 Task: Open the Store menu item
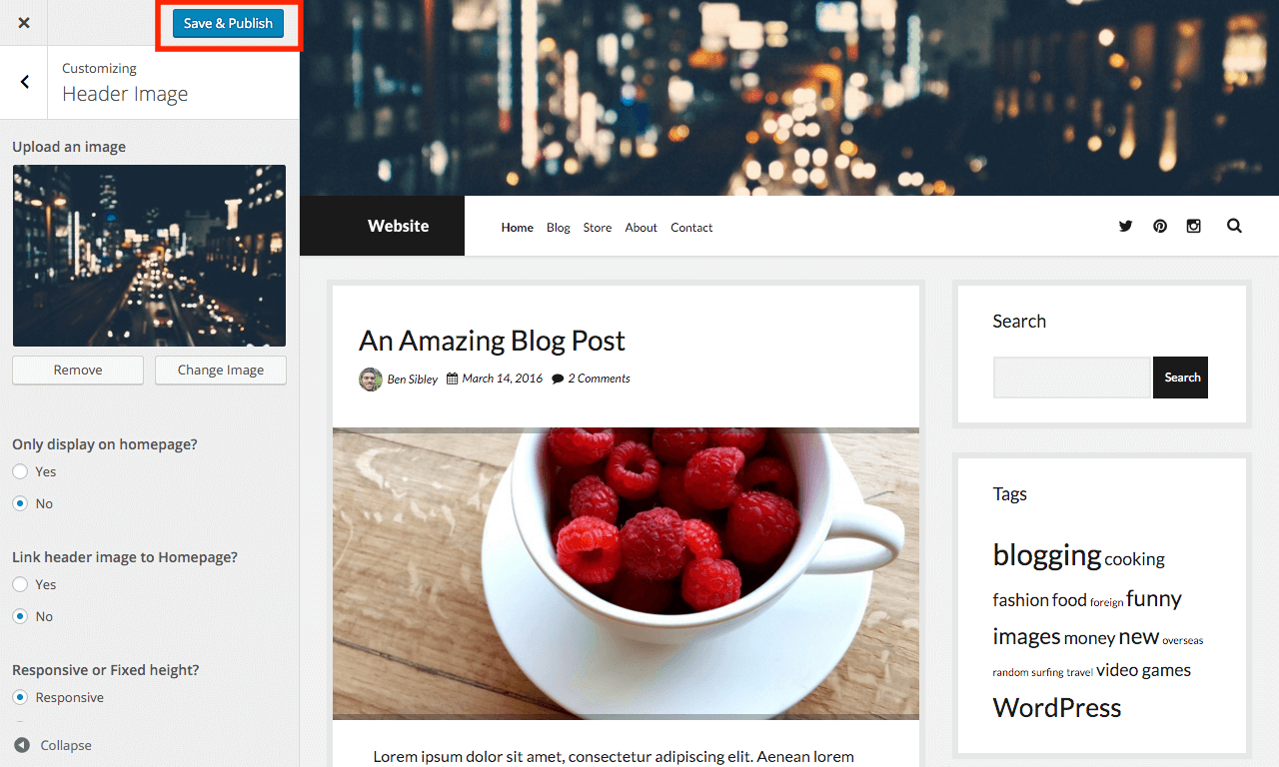[598, 228]
